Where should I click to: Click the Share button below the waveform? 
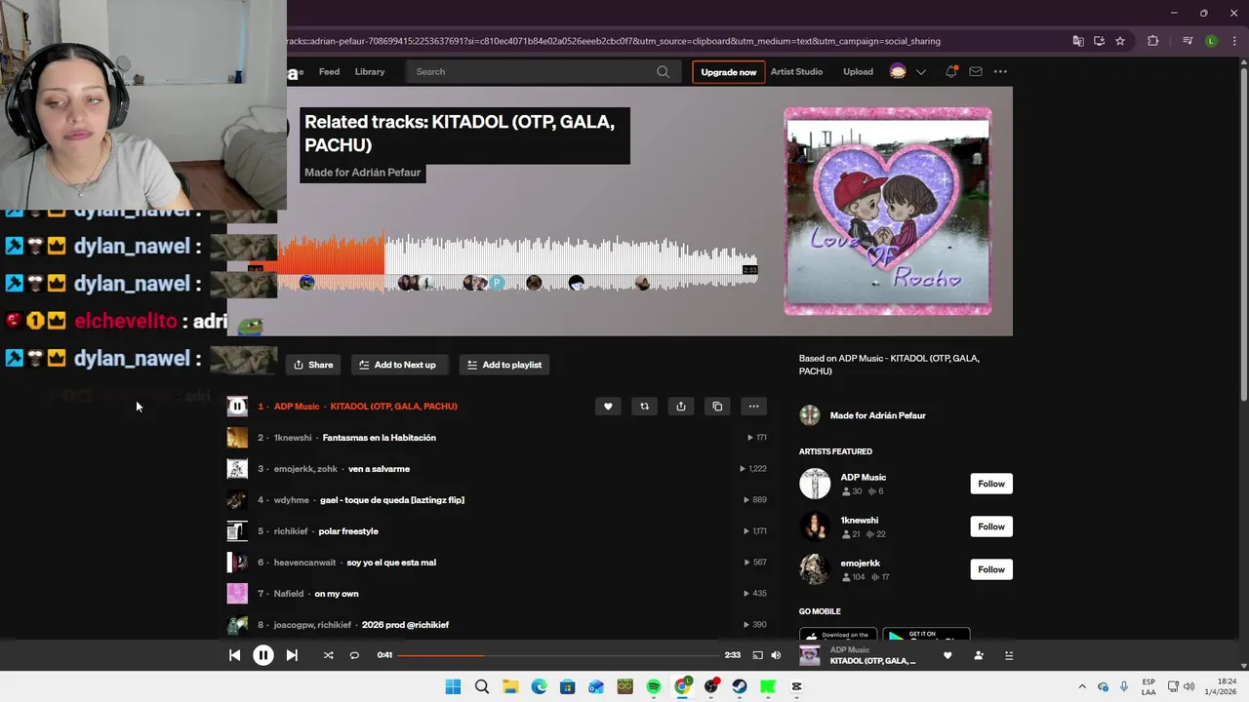[x=313, y=365]
